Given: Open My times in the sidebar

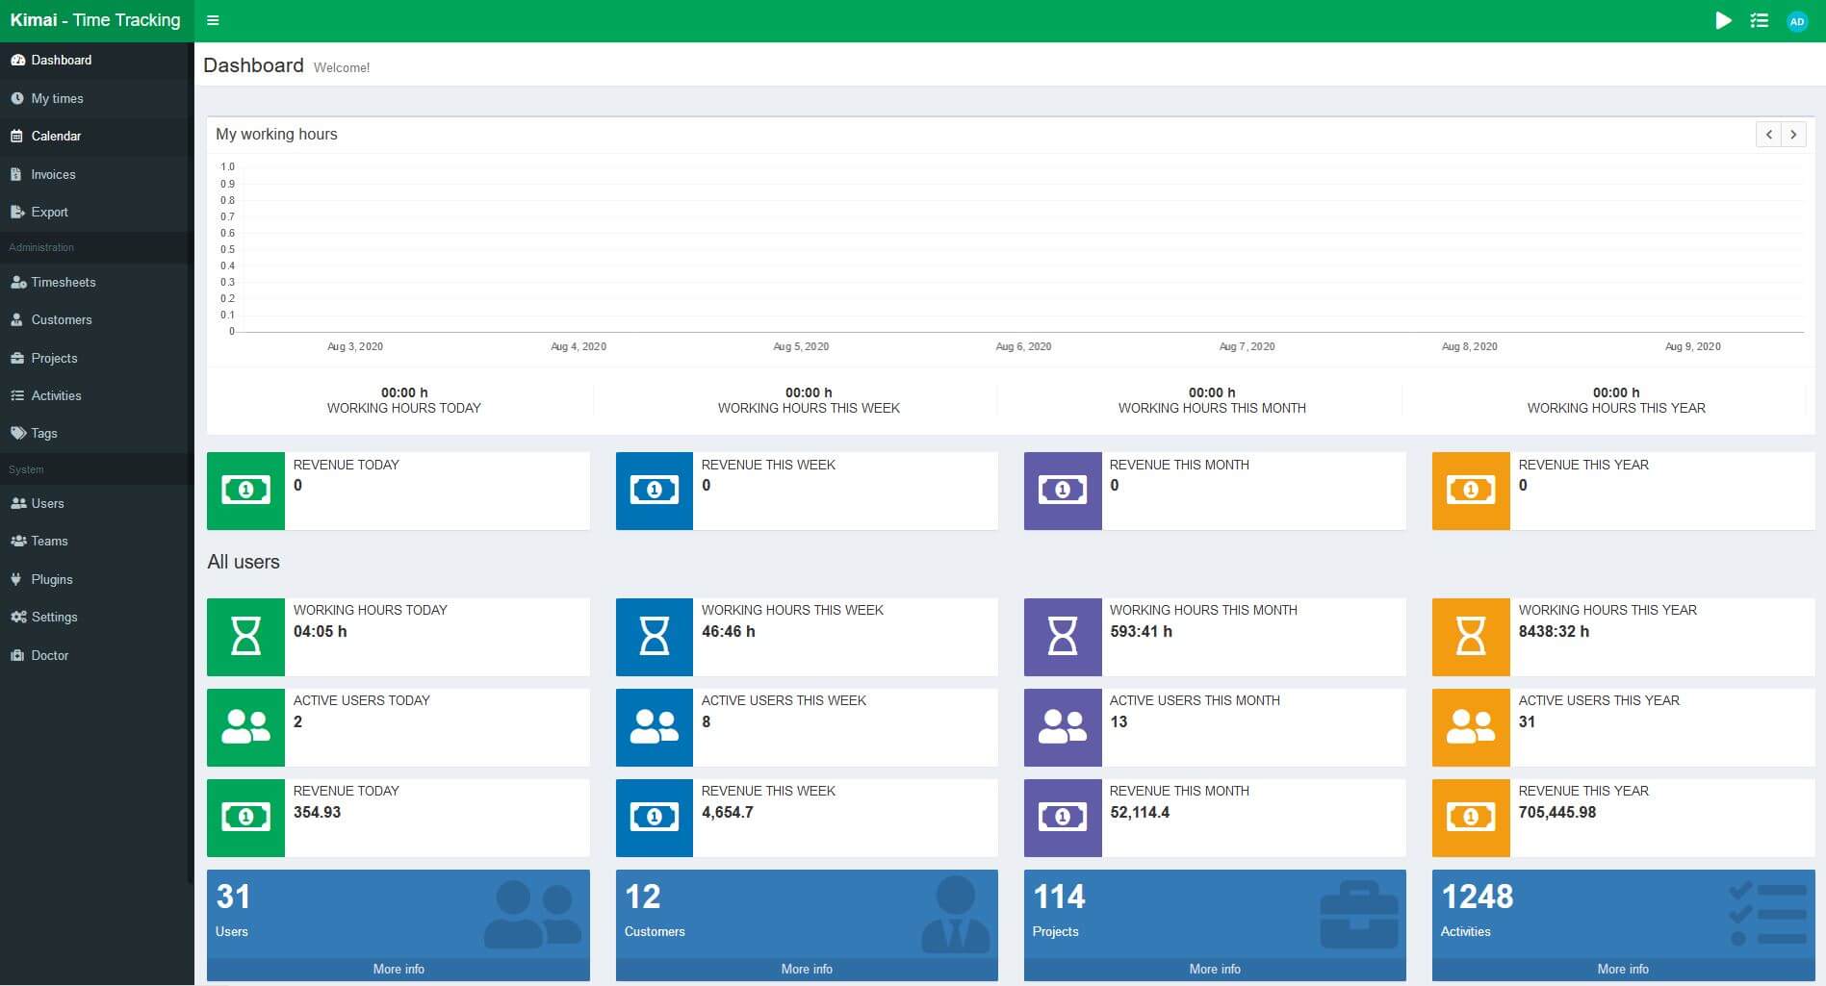Looking at the screenshot, I should point(57,98).
